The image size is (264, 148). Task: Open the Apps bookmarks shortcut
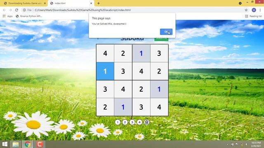tap(7, 16)
